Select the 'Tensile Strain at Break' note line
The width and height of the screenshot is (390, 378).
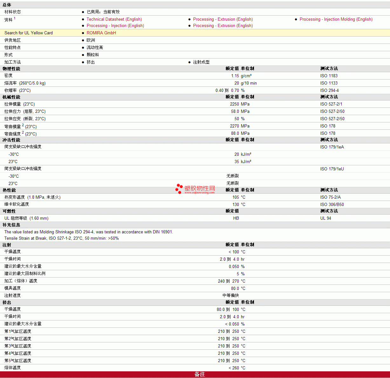pyautogui.click(x=62, y=238)
